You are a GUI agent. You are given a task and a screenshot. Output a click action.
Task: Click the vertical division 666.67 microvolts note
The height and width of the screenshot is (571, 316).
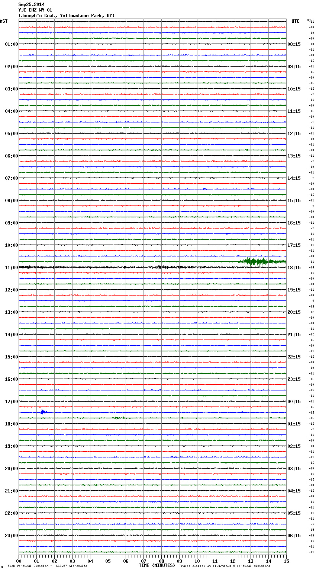[47, 566]
